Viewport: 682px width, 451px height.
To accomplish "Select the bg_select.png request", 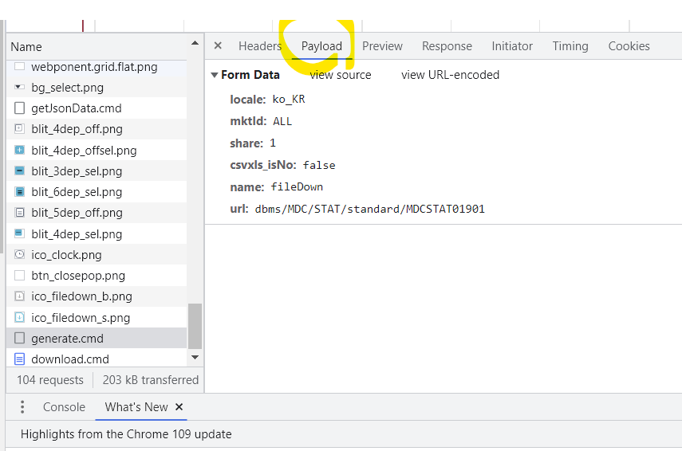I will tap(97, 88).
